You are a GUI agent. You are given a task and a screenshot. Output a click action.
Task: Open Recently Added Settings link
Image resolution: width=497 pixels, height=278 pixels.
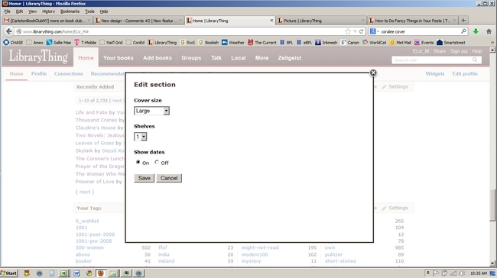(395, 87)
